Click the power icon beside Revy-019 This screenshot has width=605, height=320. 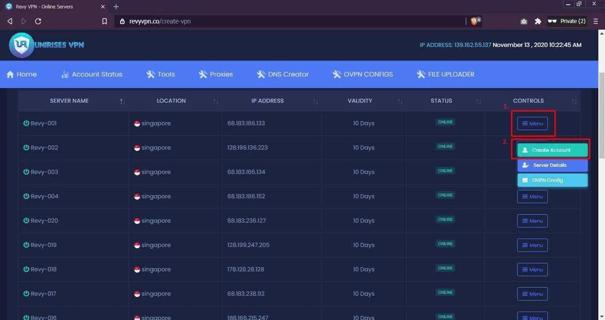(x=26, y=245)
